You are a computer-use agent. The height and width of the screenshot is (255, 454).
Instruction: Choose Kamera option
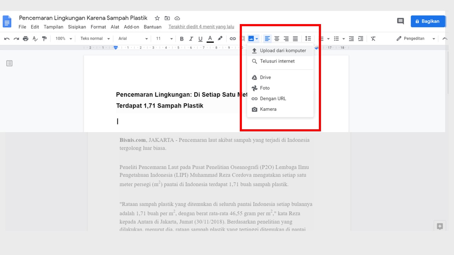[280, 109]
